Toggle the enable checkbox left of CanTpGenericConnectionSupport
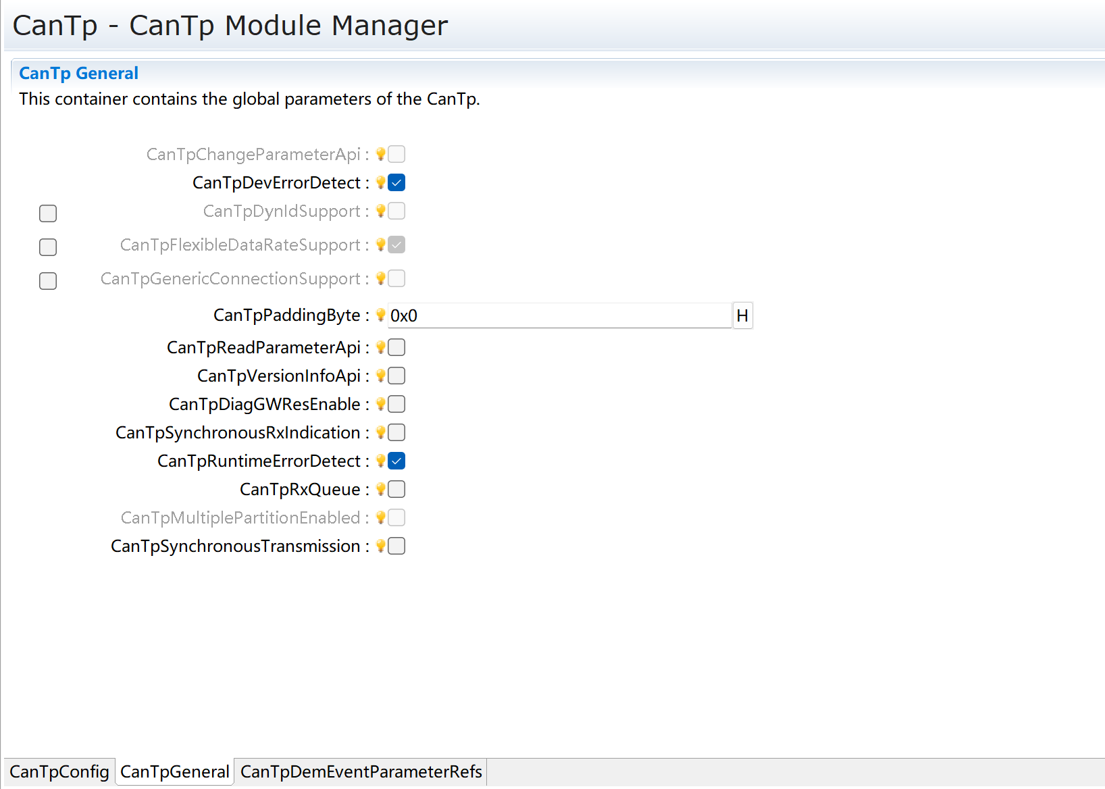The height and width of the screenshot is (789, 1105). point(48,281)
